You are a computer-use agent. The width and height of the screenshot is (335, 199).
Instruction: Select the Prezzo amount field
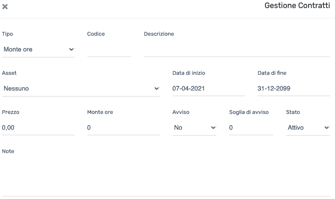(x=38, y=128)
